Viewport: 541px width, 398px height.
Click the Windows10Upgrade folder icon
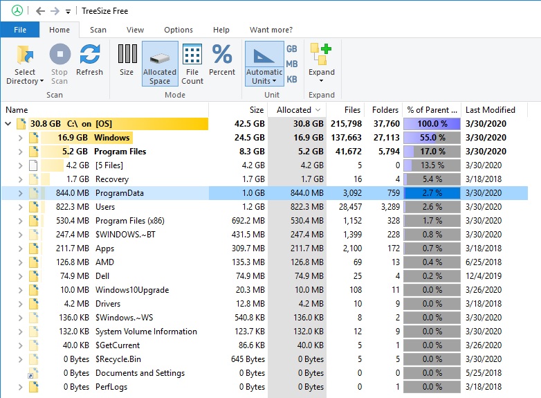(x=33, y=289)
